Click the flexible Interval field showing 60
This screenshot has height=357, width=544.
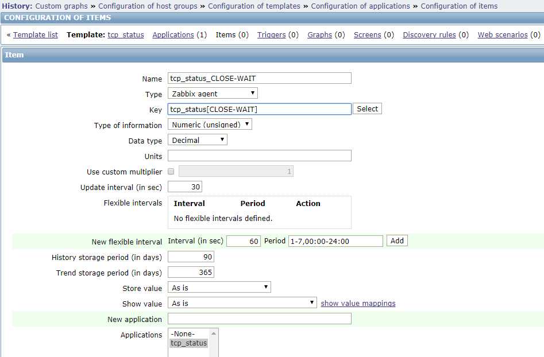[x=244, y=241]
